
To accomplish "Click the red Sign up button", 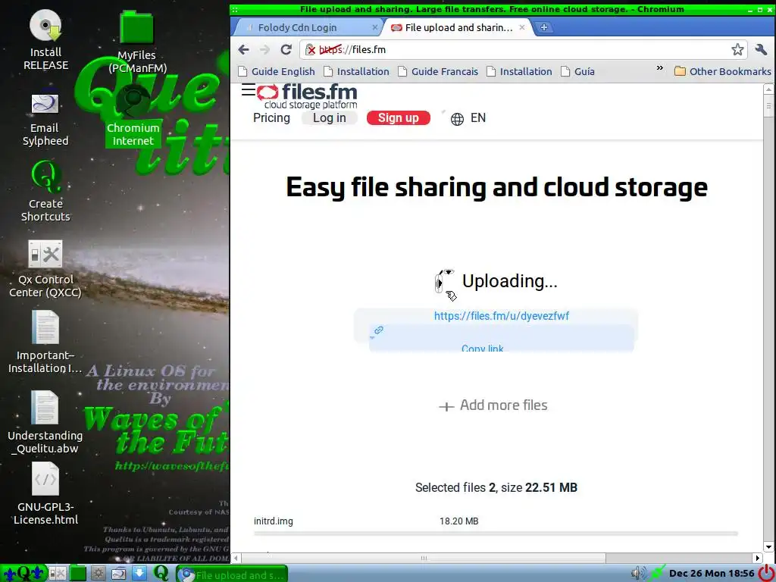I will [x=399, y=117].
